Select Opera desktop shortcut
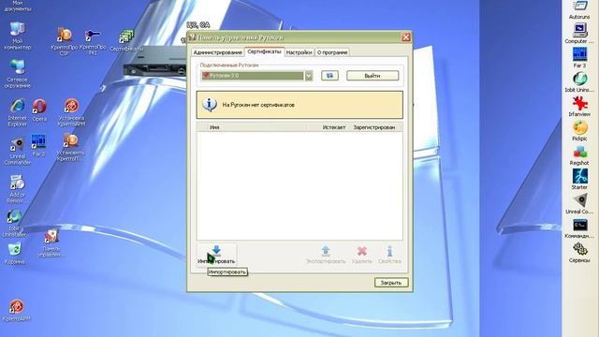Viewport: 599px width, 337px height. 39,110
